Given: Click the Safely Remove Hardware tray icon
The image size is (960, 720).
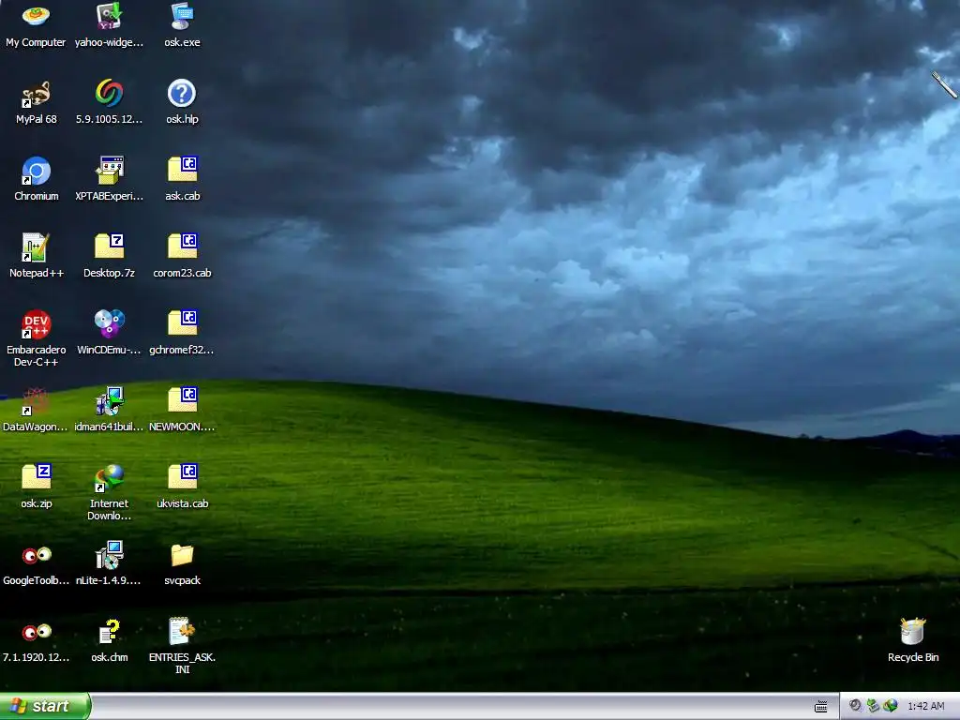Looking at the screenshot, I should pos(873,706).
